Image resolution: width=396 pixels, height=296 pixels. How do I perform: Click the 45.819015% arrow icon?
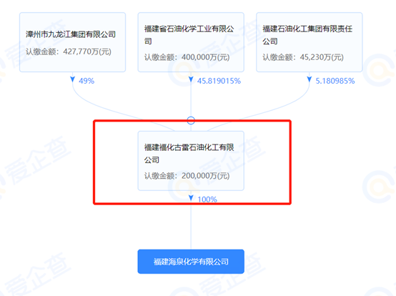click(191, 79)
